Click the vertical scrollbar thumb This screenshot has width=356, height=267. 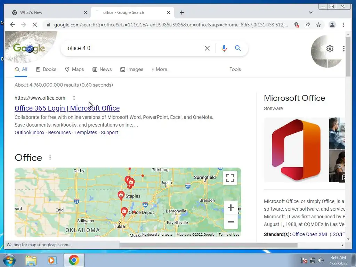coord(348,57)
